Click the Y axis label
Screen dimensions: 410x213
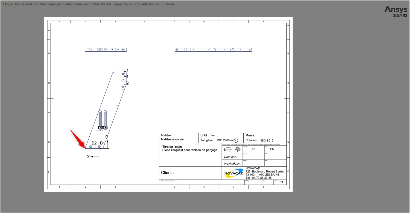(x=107, y=137)
